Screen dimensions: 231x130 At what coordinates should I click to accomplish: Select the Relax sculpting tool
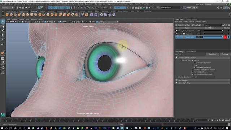click(15, 14)
